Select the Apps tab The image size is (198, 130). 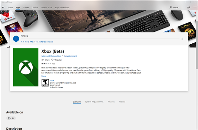18,8
